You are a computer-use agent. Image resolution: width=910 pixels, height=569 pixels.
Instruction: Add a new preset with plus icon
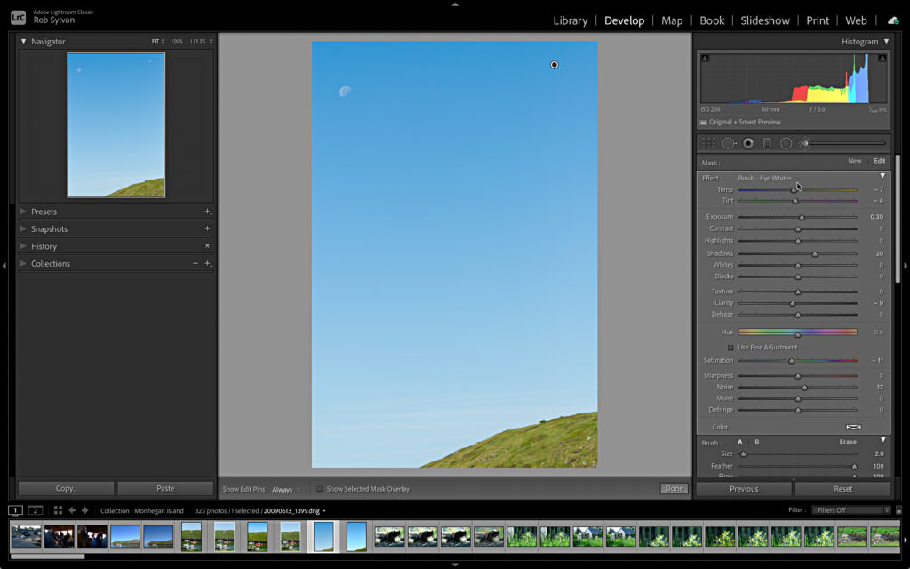pyautogui.click(x=207, y=212)
